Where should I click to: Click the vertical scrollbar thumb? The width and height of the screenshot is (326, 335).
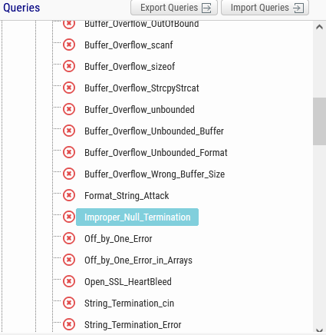click(319, 121)
